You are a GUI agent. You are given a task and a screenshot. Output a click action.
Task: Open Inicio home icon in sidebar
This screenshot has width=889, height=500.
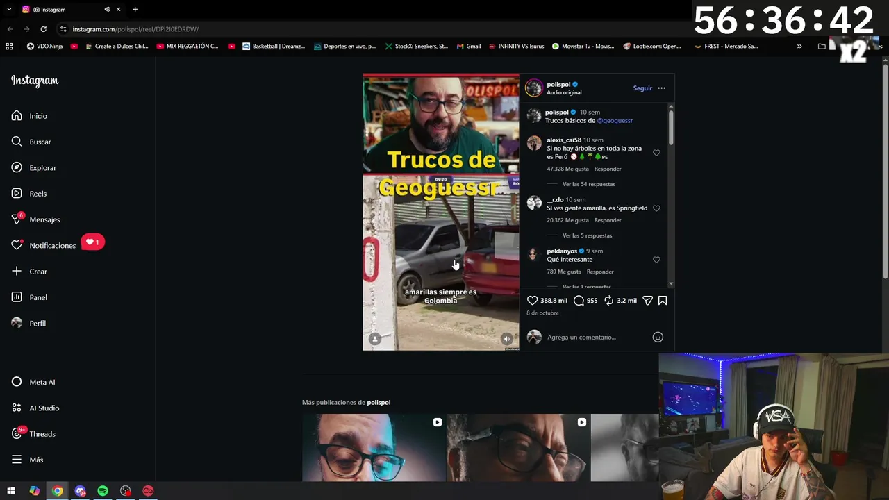[17, 116]
